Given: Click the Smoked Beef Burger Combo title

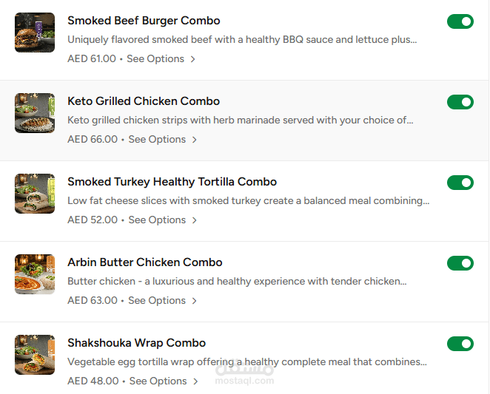Looking at the screenshot, I should pyautogui.click(x=144, y=21).
